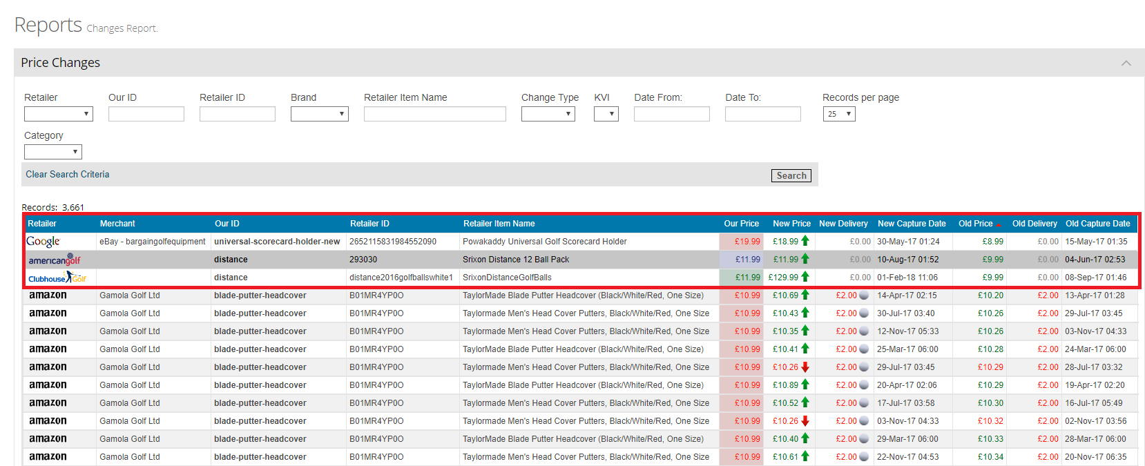
Task: Click the American Golf retailer logo
Action: click(55, 260)
